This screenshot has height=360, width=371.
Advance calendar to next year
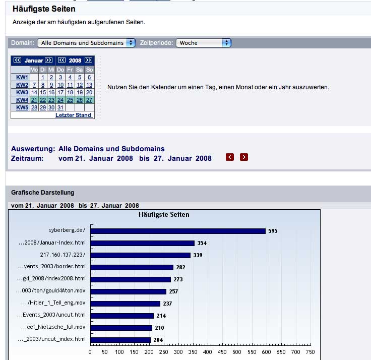click(x=88, y=61)
